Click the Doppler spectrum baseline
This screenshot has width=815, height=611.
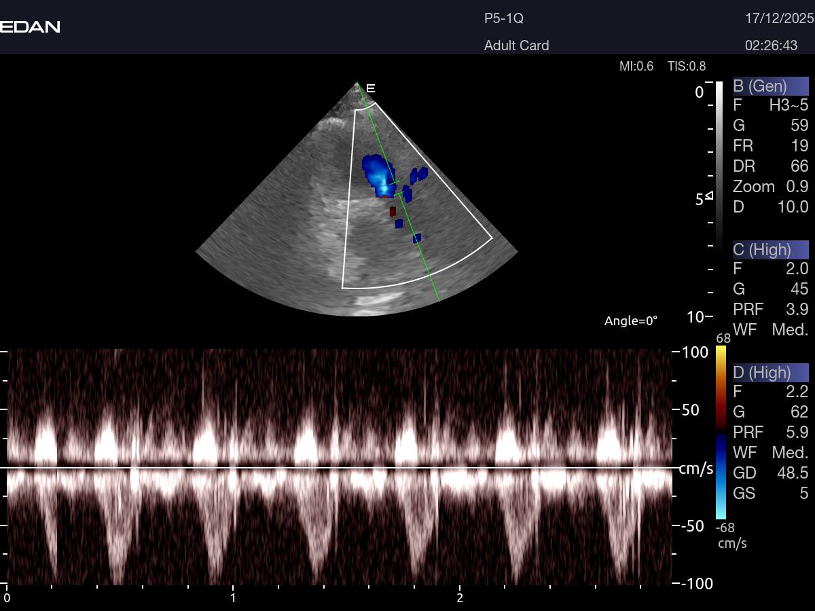(340, 468)
